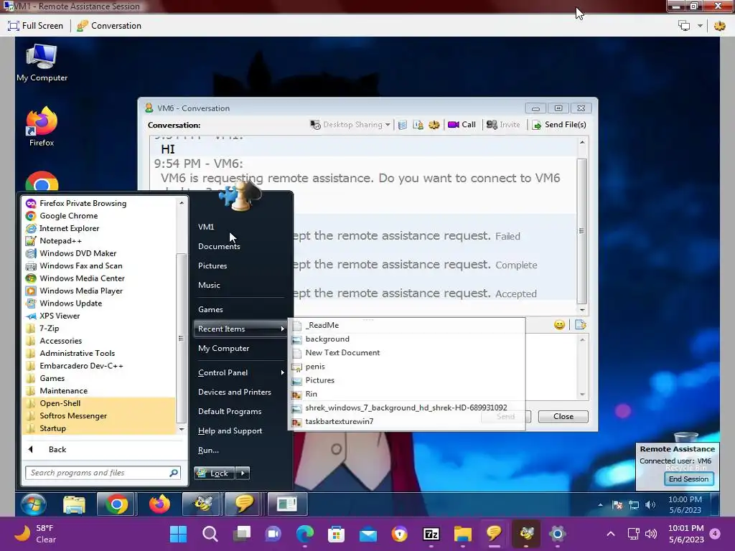735x551 pixels.
Task: Click Full Screen in Remote Assistance toolbar
Action: (x=36, y=26)
